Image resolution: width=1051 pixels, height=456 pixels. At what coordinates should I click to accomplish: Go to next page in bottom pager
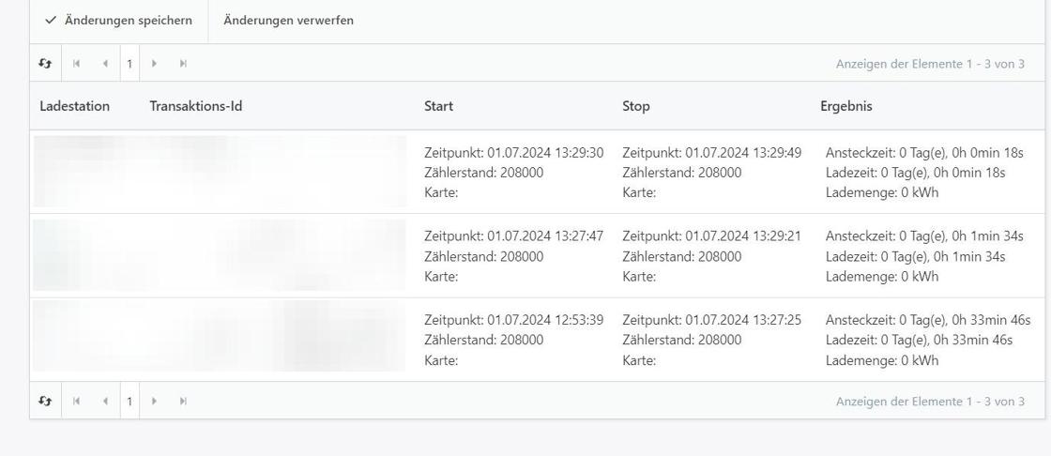click(154, 401)
